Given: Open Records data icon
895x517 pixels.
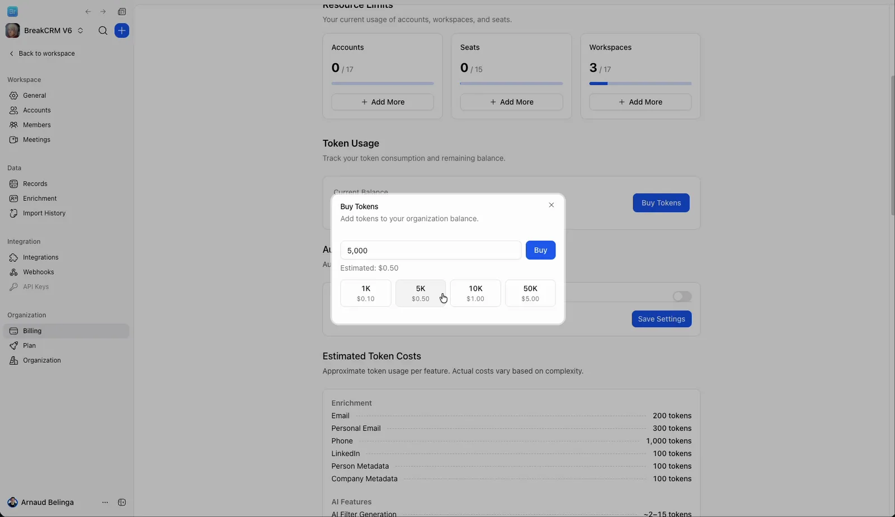Looking at the screenshot, I should (x=13, y=184).
